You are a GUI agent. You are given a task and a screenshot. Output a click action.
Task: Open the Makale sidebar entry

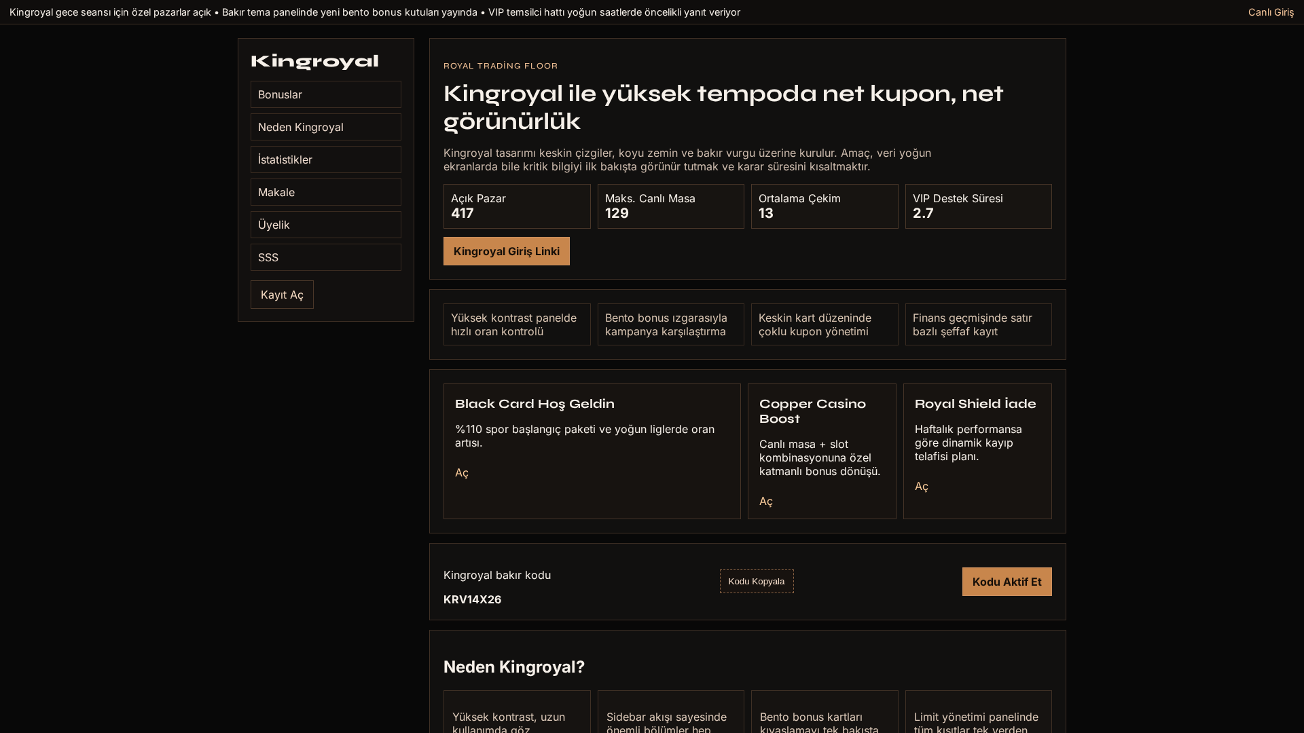point(326,192)
